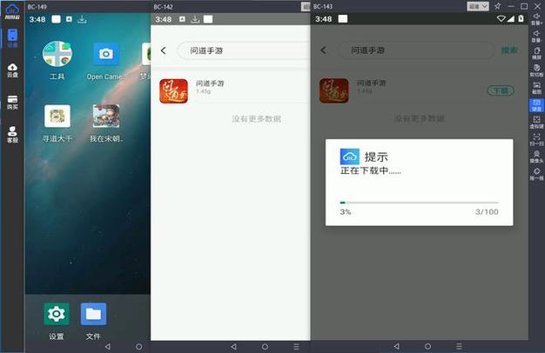Click the cloud phone app logo at top-left
Screen dimensions: 545x353
[12, 12]
